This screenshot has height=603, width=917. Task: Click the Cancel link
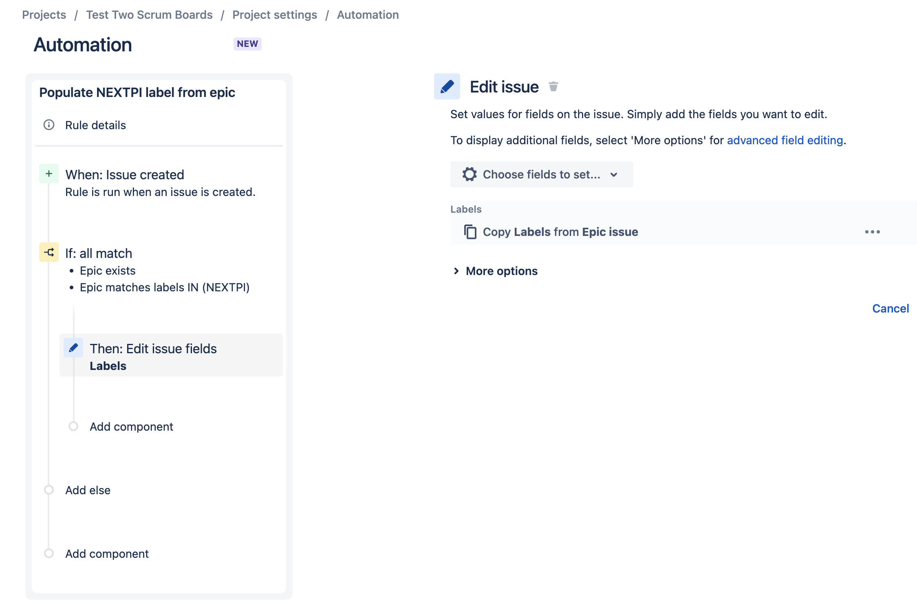[x=891, y=308]
